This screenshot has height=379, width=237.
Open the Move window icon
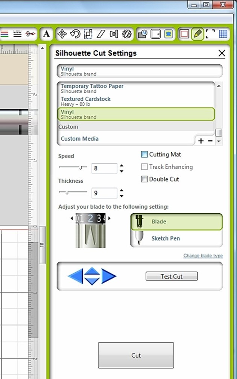pyautogui.click(x=62, y=34)
